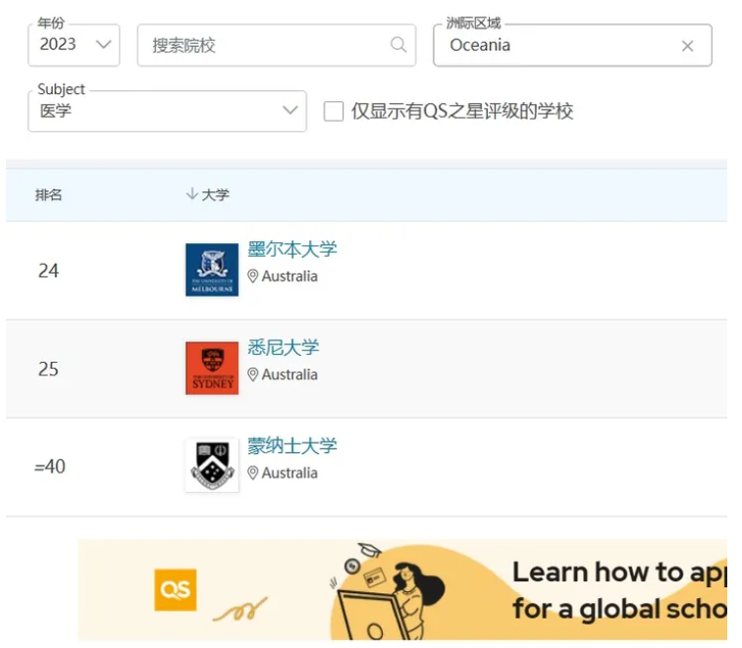Image resolution: width=742 pixels, height=648 pixels.
Task: Open the 墨尔本大学 link
Action: [x=291, y=249]
